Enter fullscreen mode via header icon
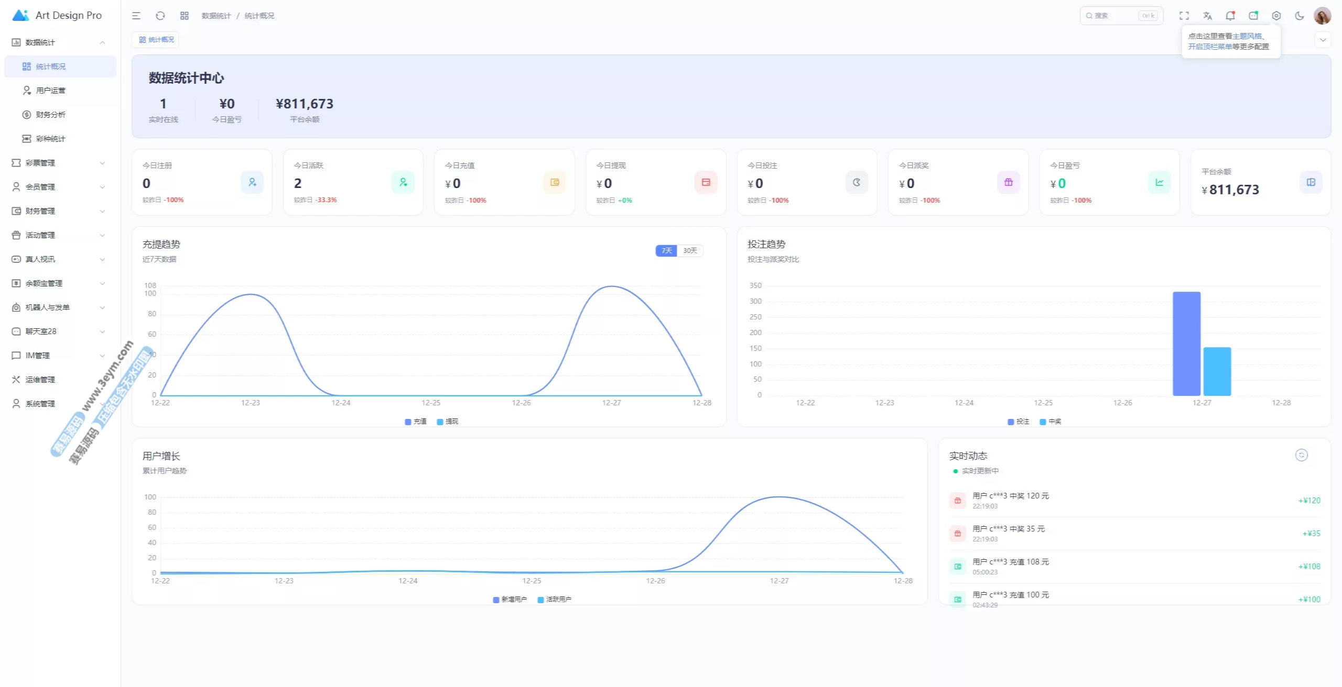This screenshot has width=1342, height=687. click(x=1184, y=16)
